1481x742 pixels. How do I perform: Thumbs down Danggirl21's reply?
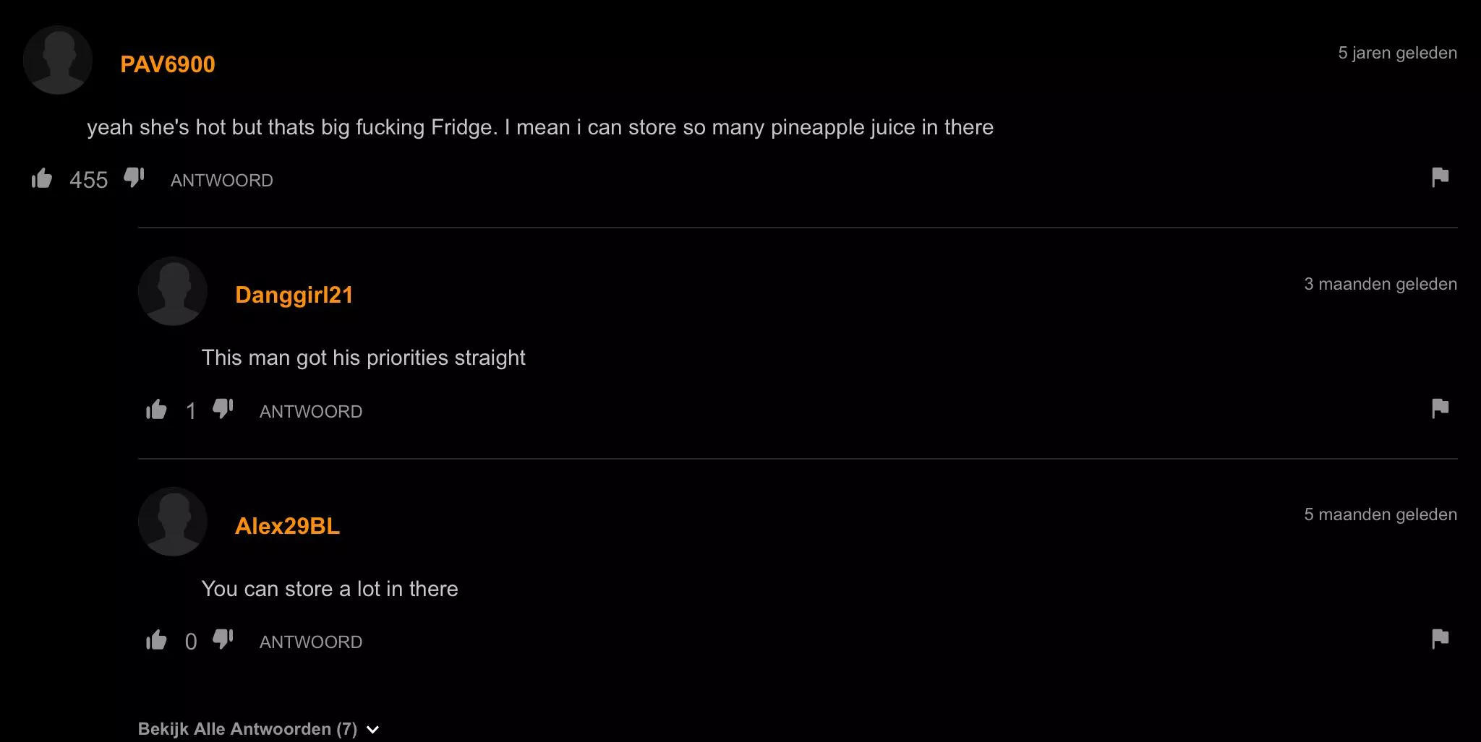[223, 409]
